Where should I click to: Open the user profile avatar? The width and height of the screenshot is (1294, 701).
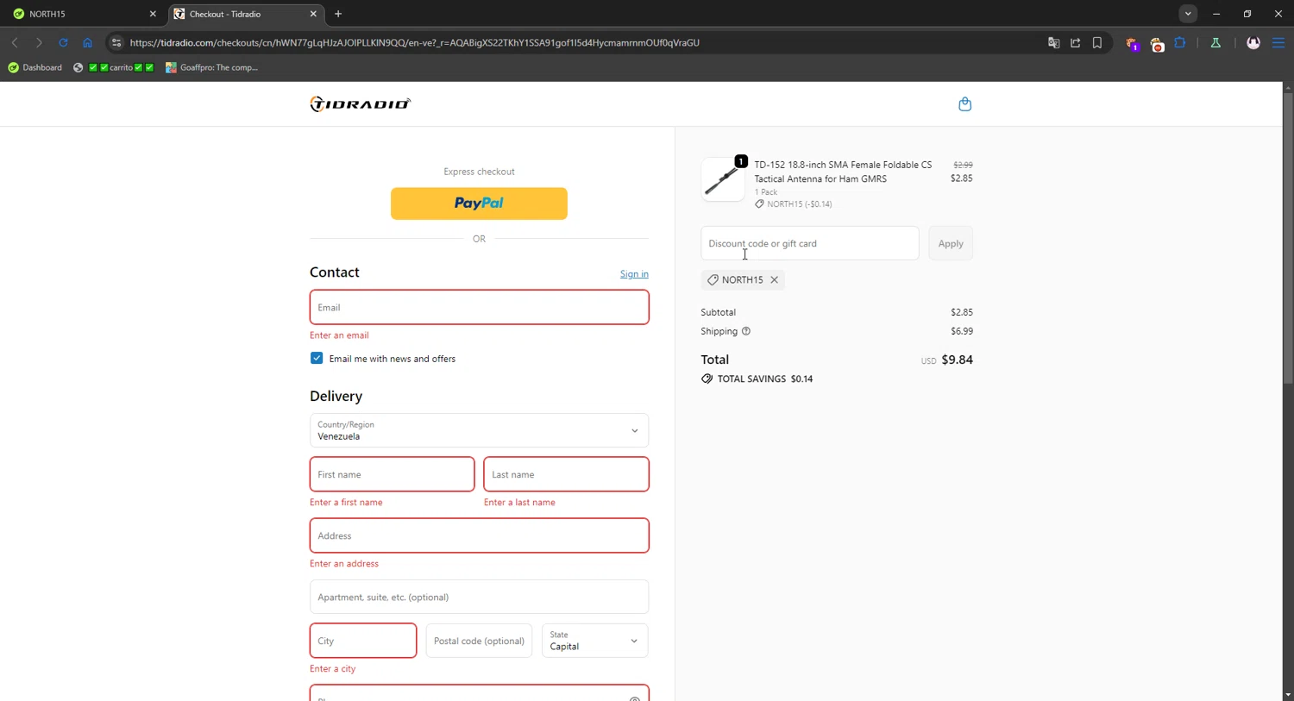click(x=1253, y=42)
